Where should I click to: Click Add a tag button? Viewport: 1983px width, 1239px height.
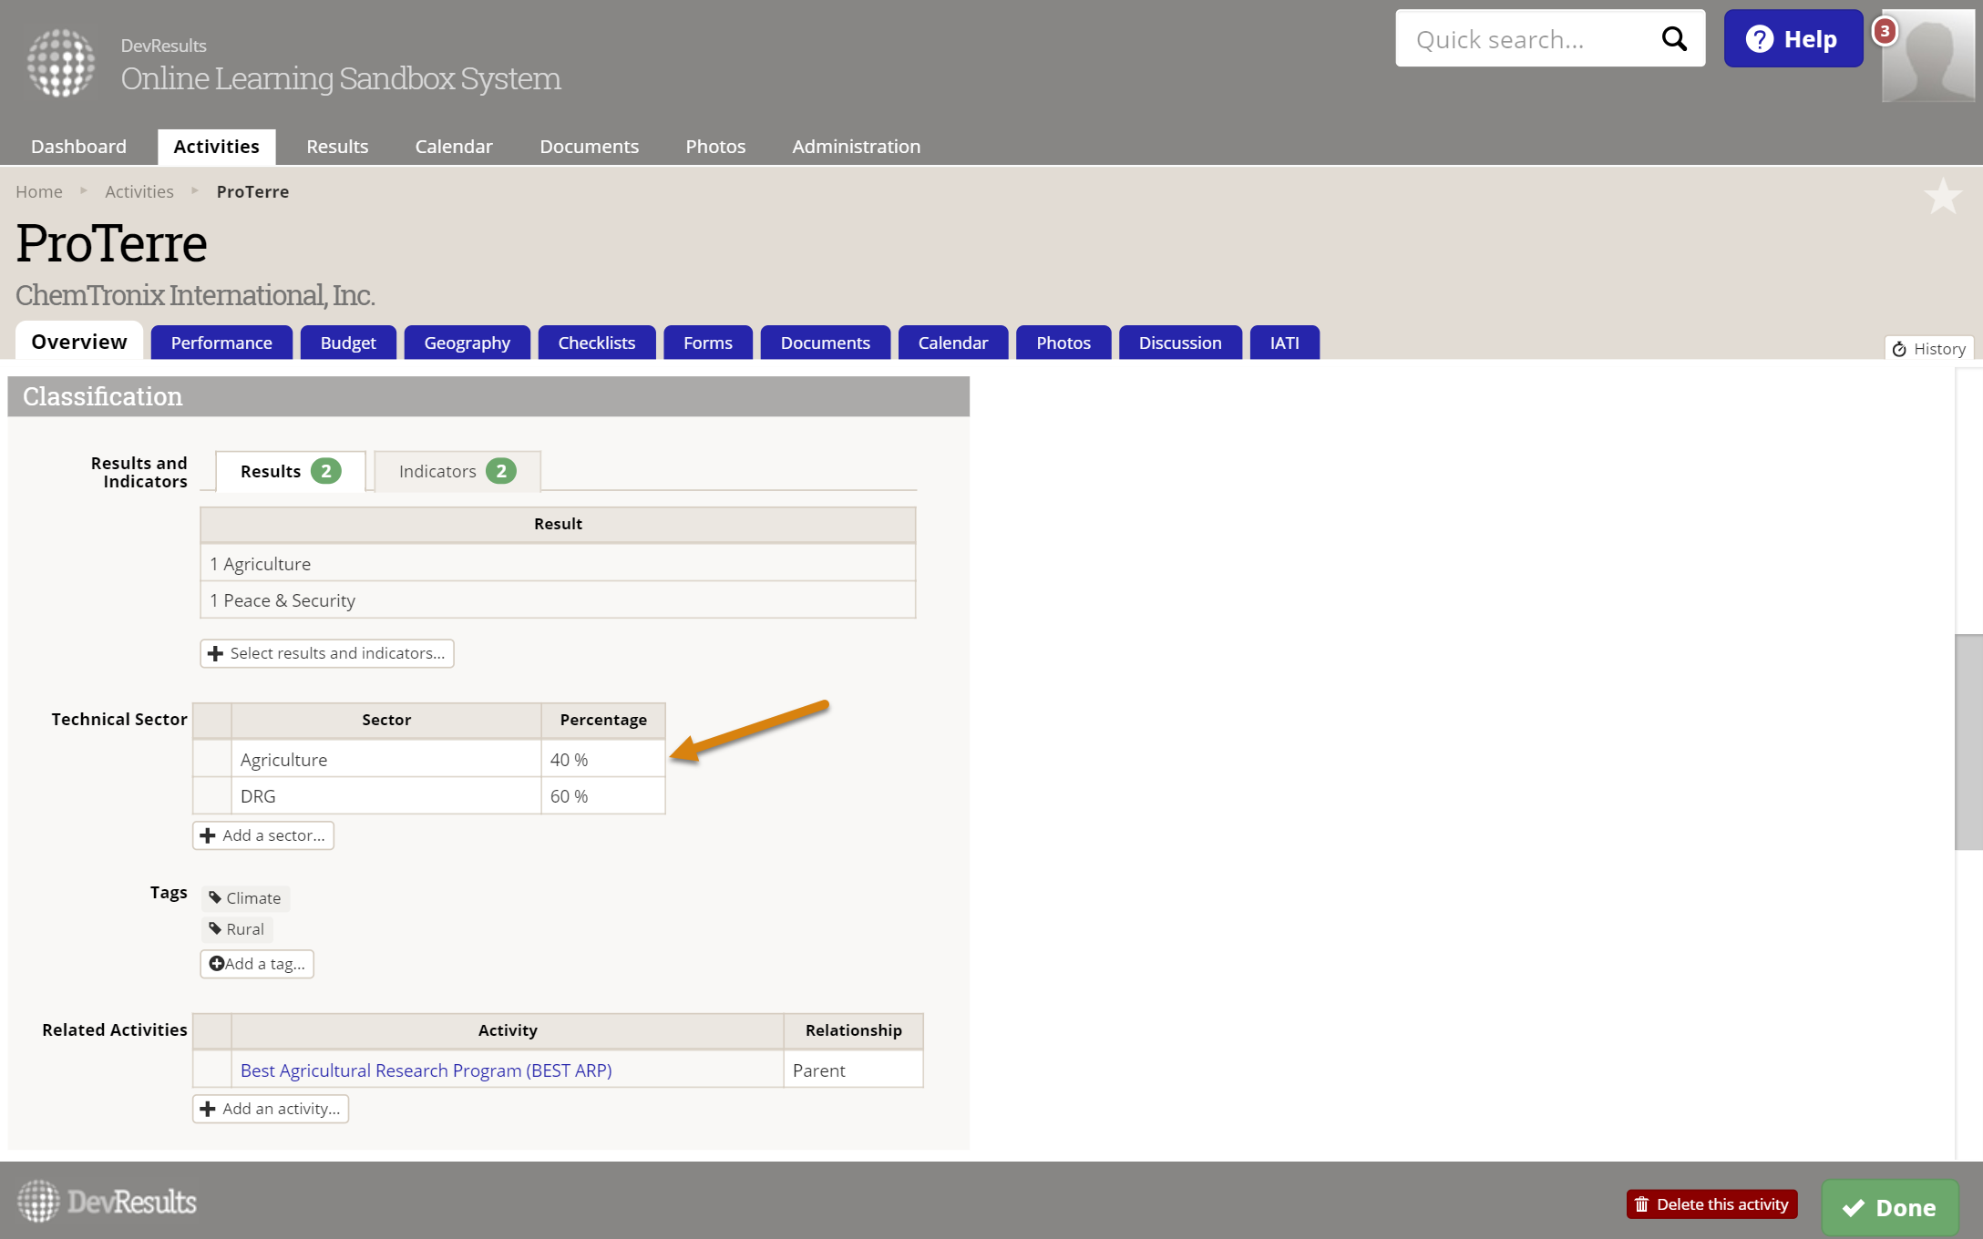(257, 964)
